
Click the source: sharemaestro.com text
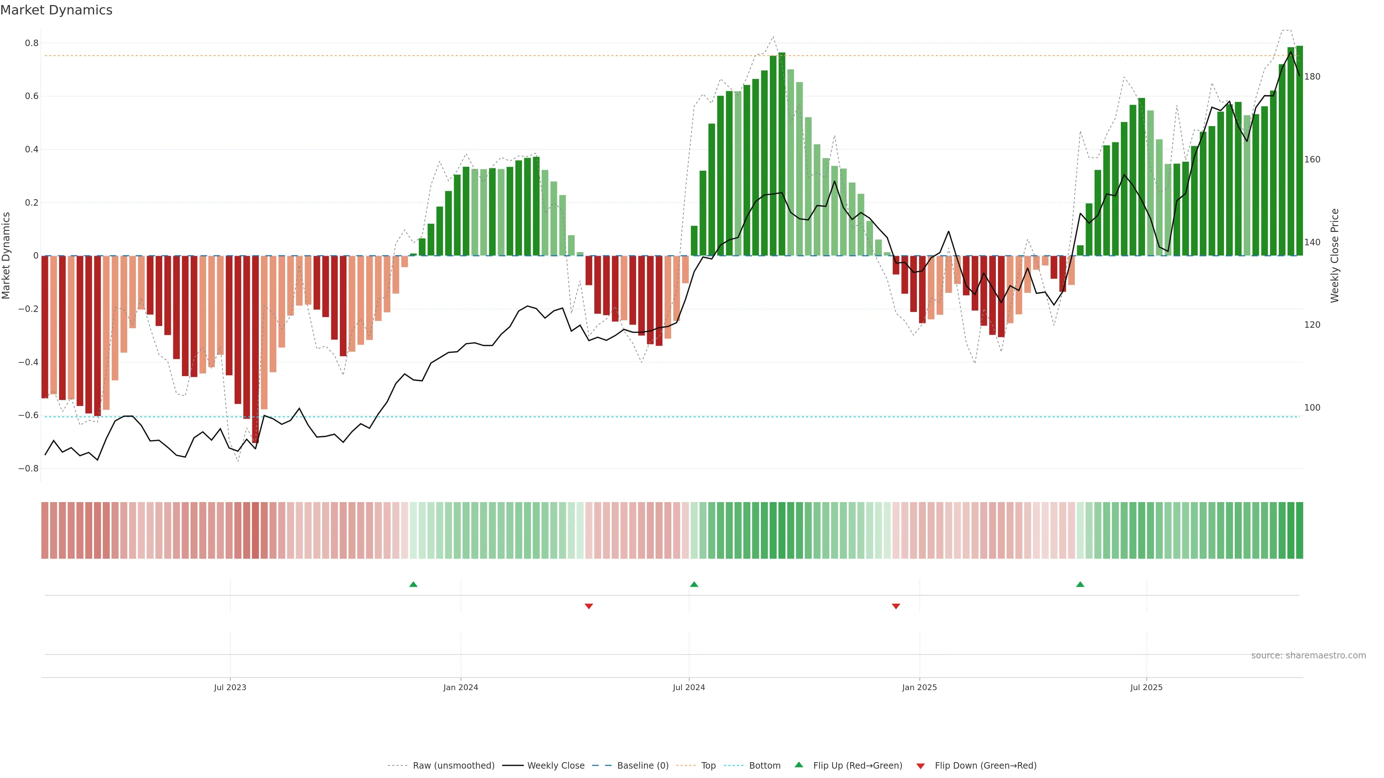coord(1308,656)
